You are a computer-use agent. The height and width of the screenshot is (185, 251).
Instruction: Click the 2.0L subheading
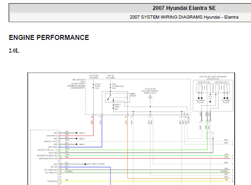pyautogui.click(x=14, y=51)
